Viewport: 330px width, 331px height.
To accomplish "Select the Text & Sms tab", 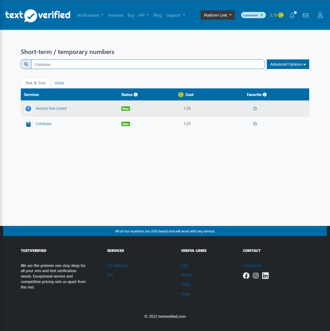I will pos(35,83).
